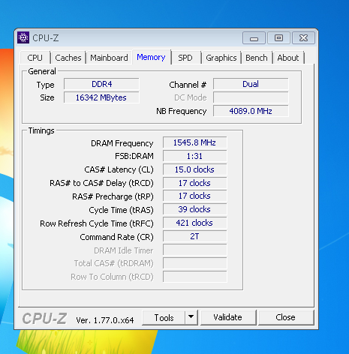Click the tRP 17 clocks value
Image resolution: width=349 pixels, height=354 pixels.
coord(195,196)
